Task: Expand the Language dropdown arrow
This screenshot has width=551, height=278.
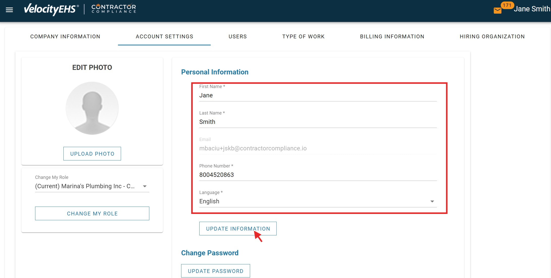Action: click(x=432, y=201)
